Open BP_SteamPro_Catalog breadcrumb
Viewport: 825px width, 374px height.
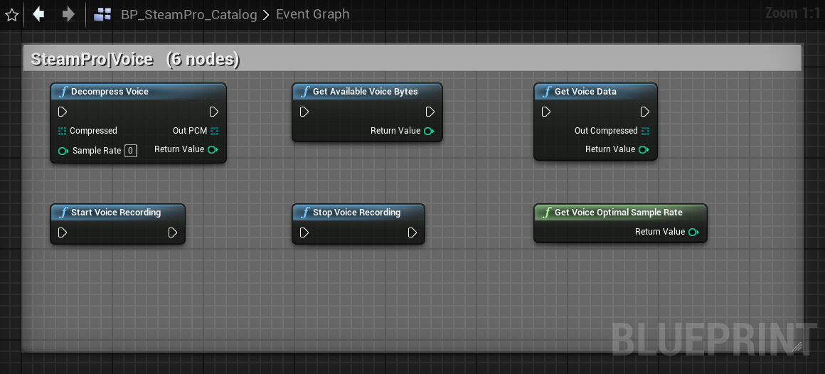point(189,14)
